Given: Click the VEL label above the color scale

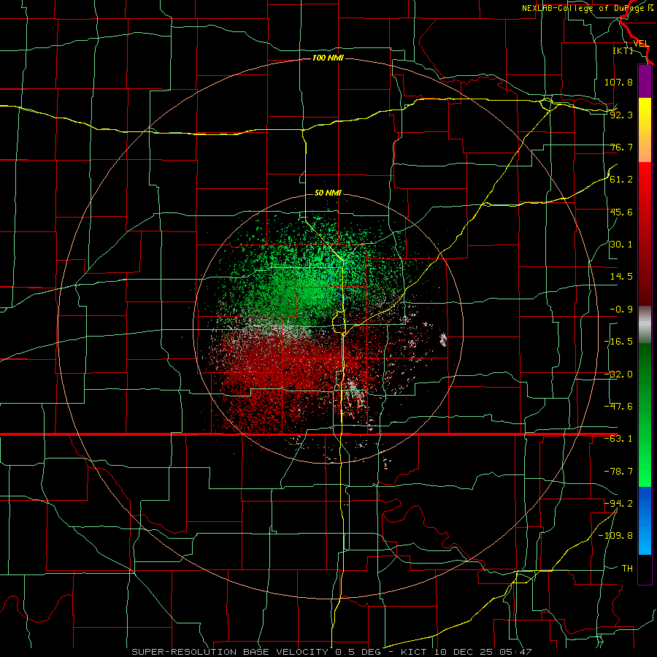Looking at the screenshot, I should 642,44.
